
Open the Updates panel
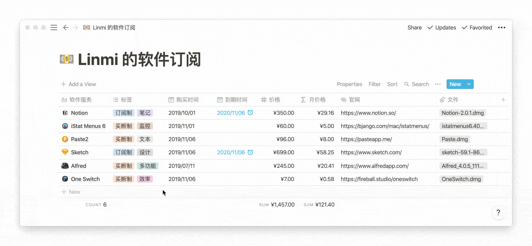click(442, 28)
